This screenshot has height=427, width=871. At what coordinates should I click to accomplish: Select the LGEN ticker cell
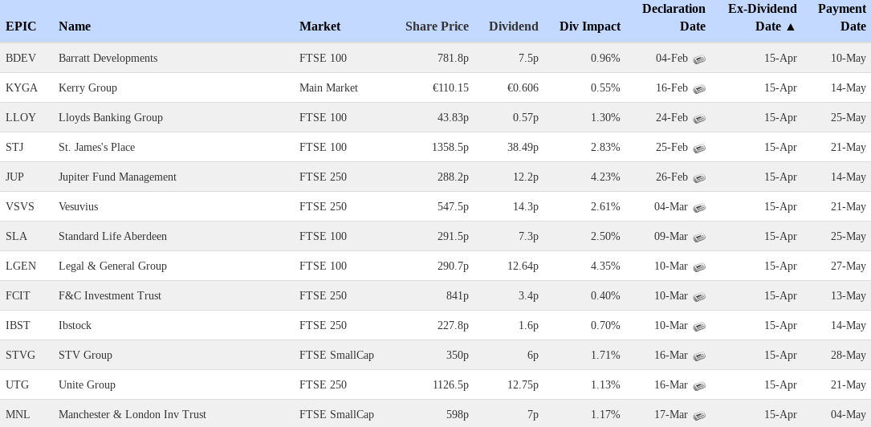click(x=21, y=266)
